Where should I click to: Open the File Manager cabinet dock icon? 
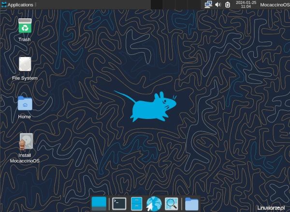pyautogui.click(x=137, y=204)
